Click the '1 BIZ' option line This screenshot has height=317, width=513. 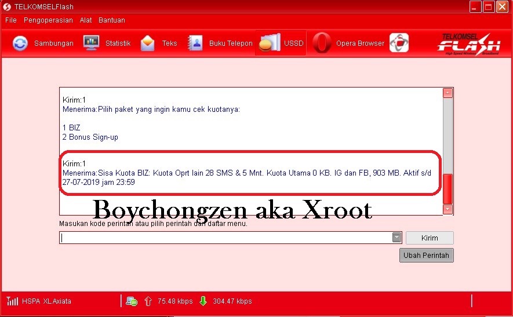(x=71, y=127)
